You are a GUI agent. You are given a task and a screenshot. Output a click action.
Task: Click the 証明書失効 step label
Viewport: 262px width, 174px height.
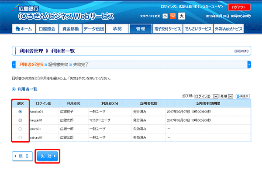58,65
